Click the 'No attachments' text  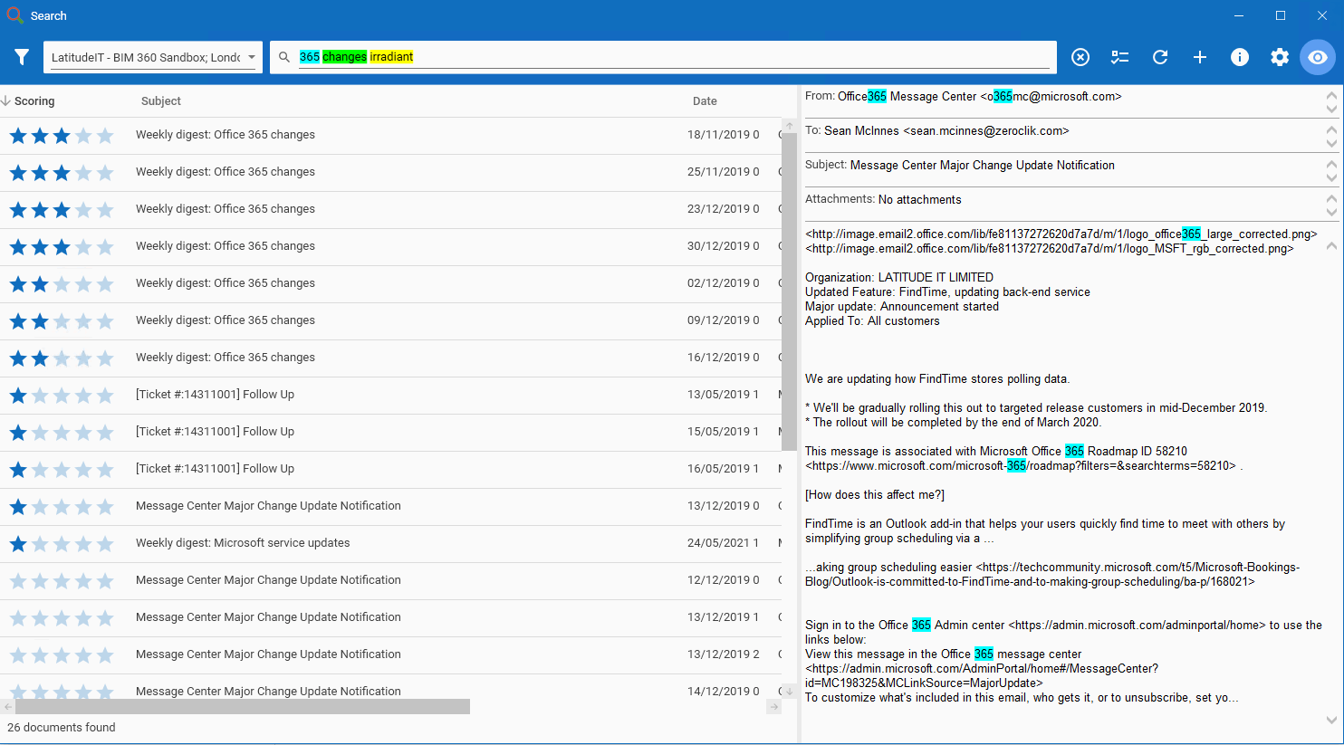(920, 200)
